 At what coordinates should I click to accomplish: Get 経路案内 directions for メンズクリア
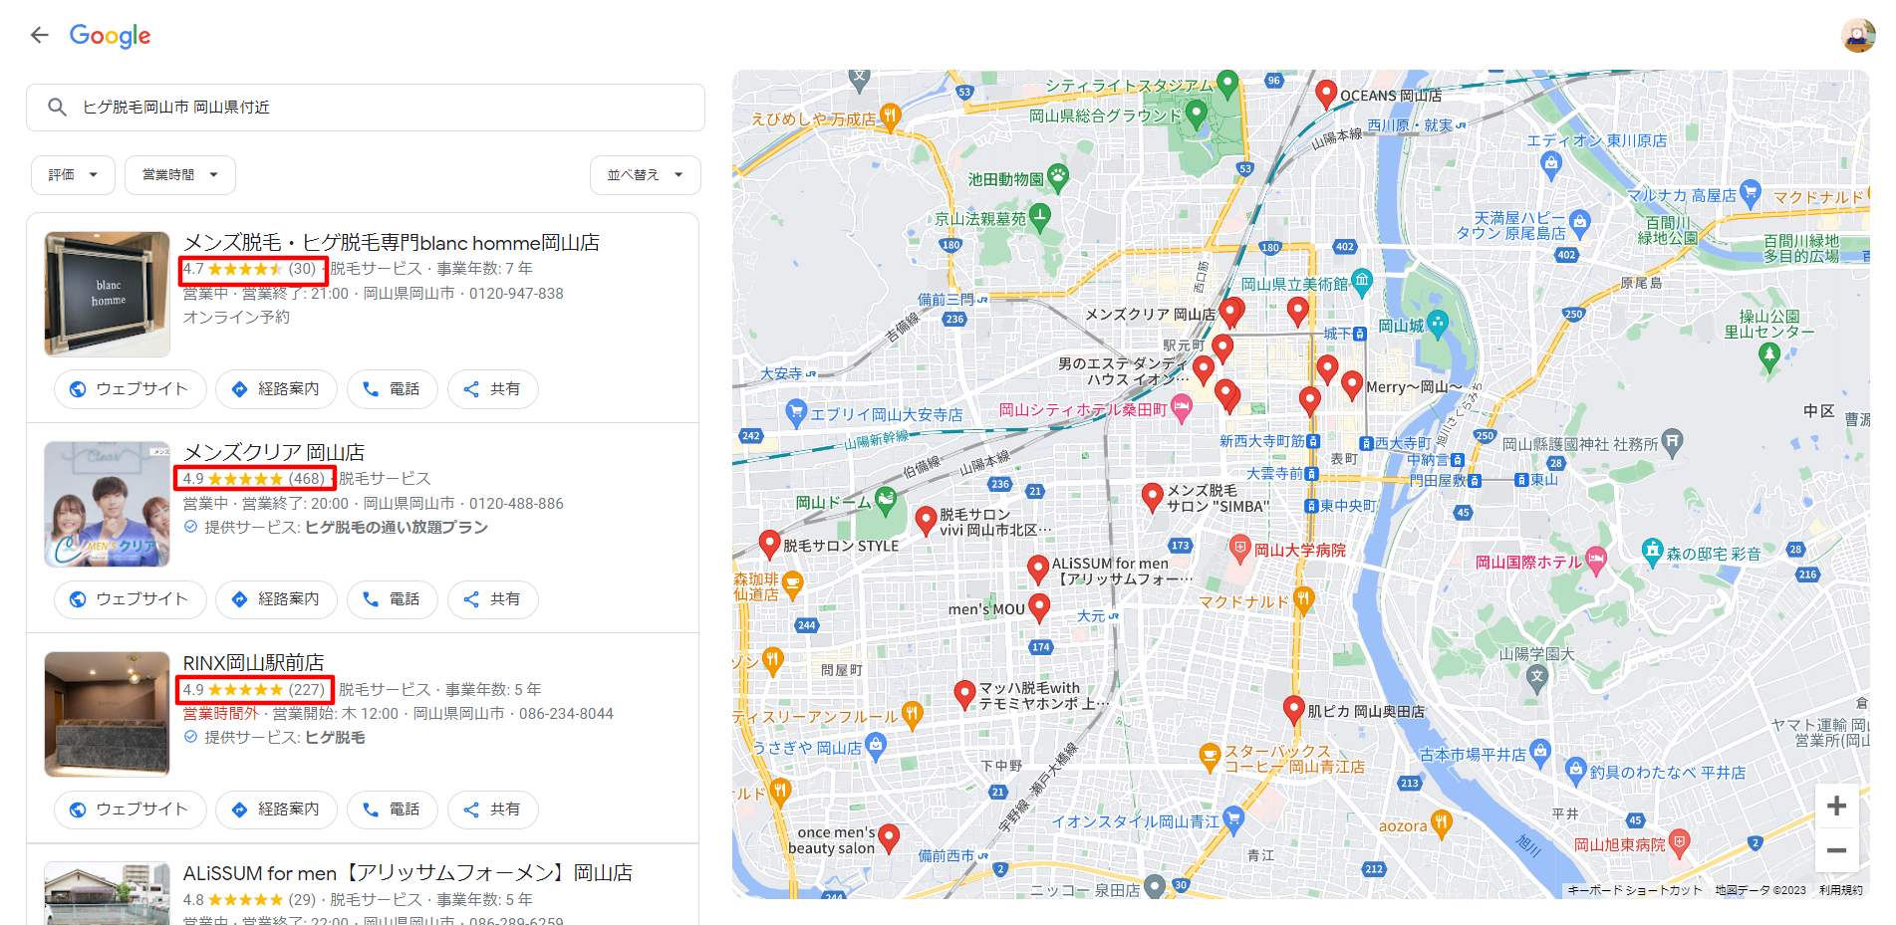(276, 599)
